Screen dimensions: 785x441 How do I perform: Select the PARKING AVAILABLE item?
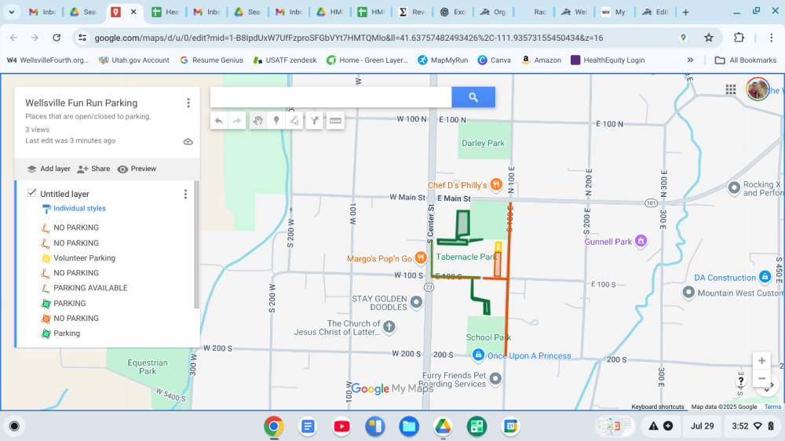click(x=90, y=288)
